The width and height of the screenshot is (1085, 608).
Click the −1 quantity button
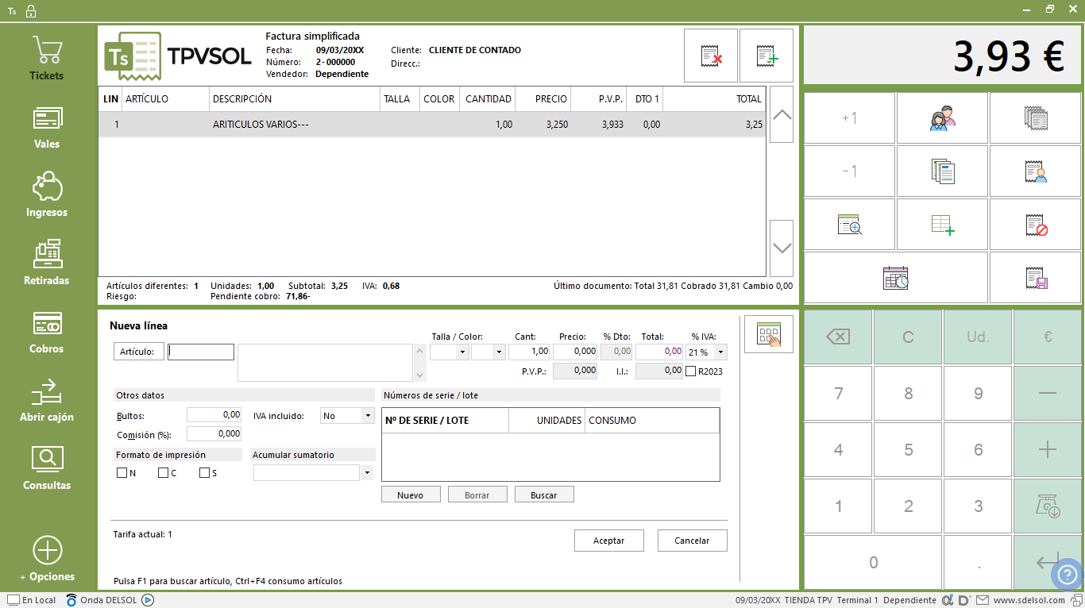[x=849, y=171]
